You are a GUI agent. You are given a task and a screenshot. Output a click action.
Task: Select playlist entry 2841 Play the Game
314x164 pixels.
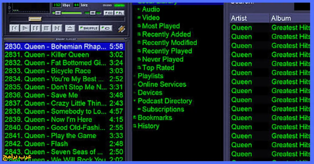pos(64,136)
